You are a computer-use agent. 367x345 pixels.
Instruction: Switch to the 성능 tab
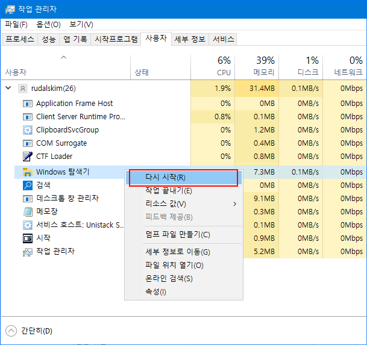[x=49, y=39]
